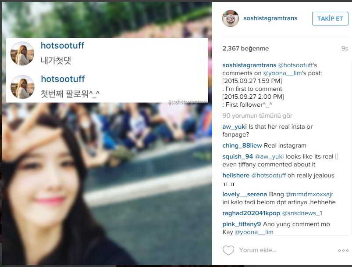Expand '90 yorumun tümünü gör' comments
This screenshot has height=267, width=352.
[257, 115]
